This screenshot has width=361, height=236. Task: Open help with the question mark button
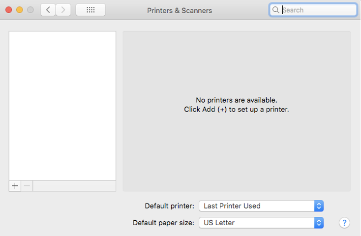click(x=344, y=223)
